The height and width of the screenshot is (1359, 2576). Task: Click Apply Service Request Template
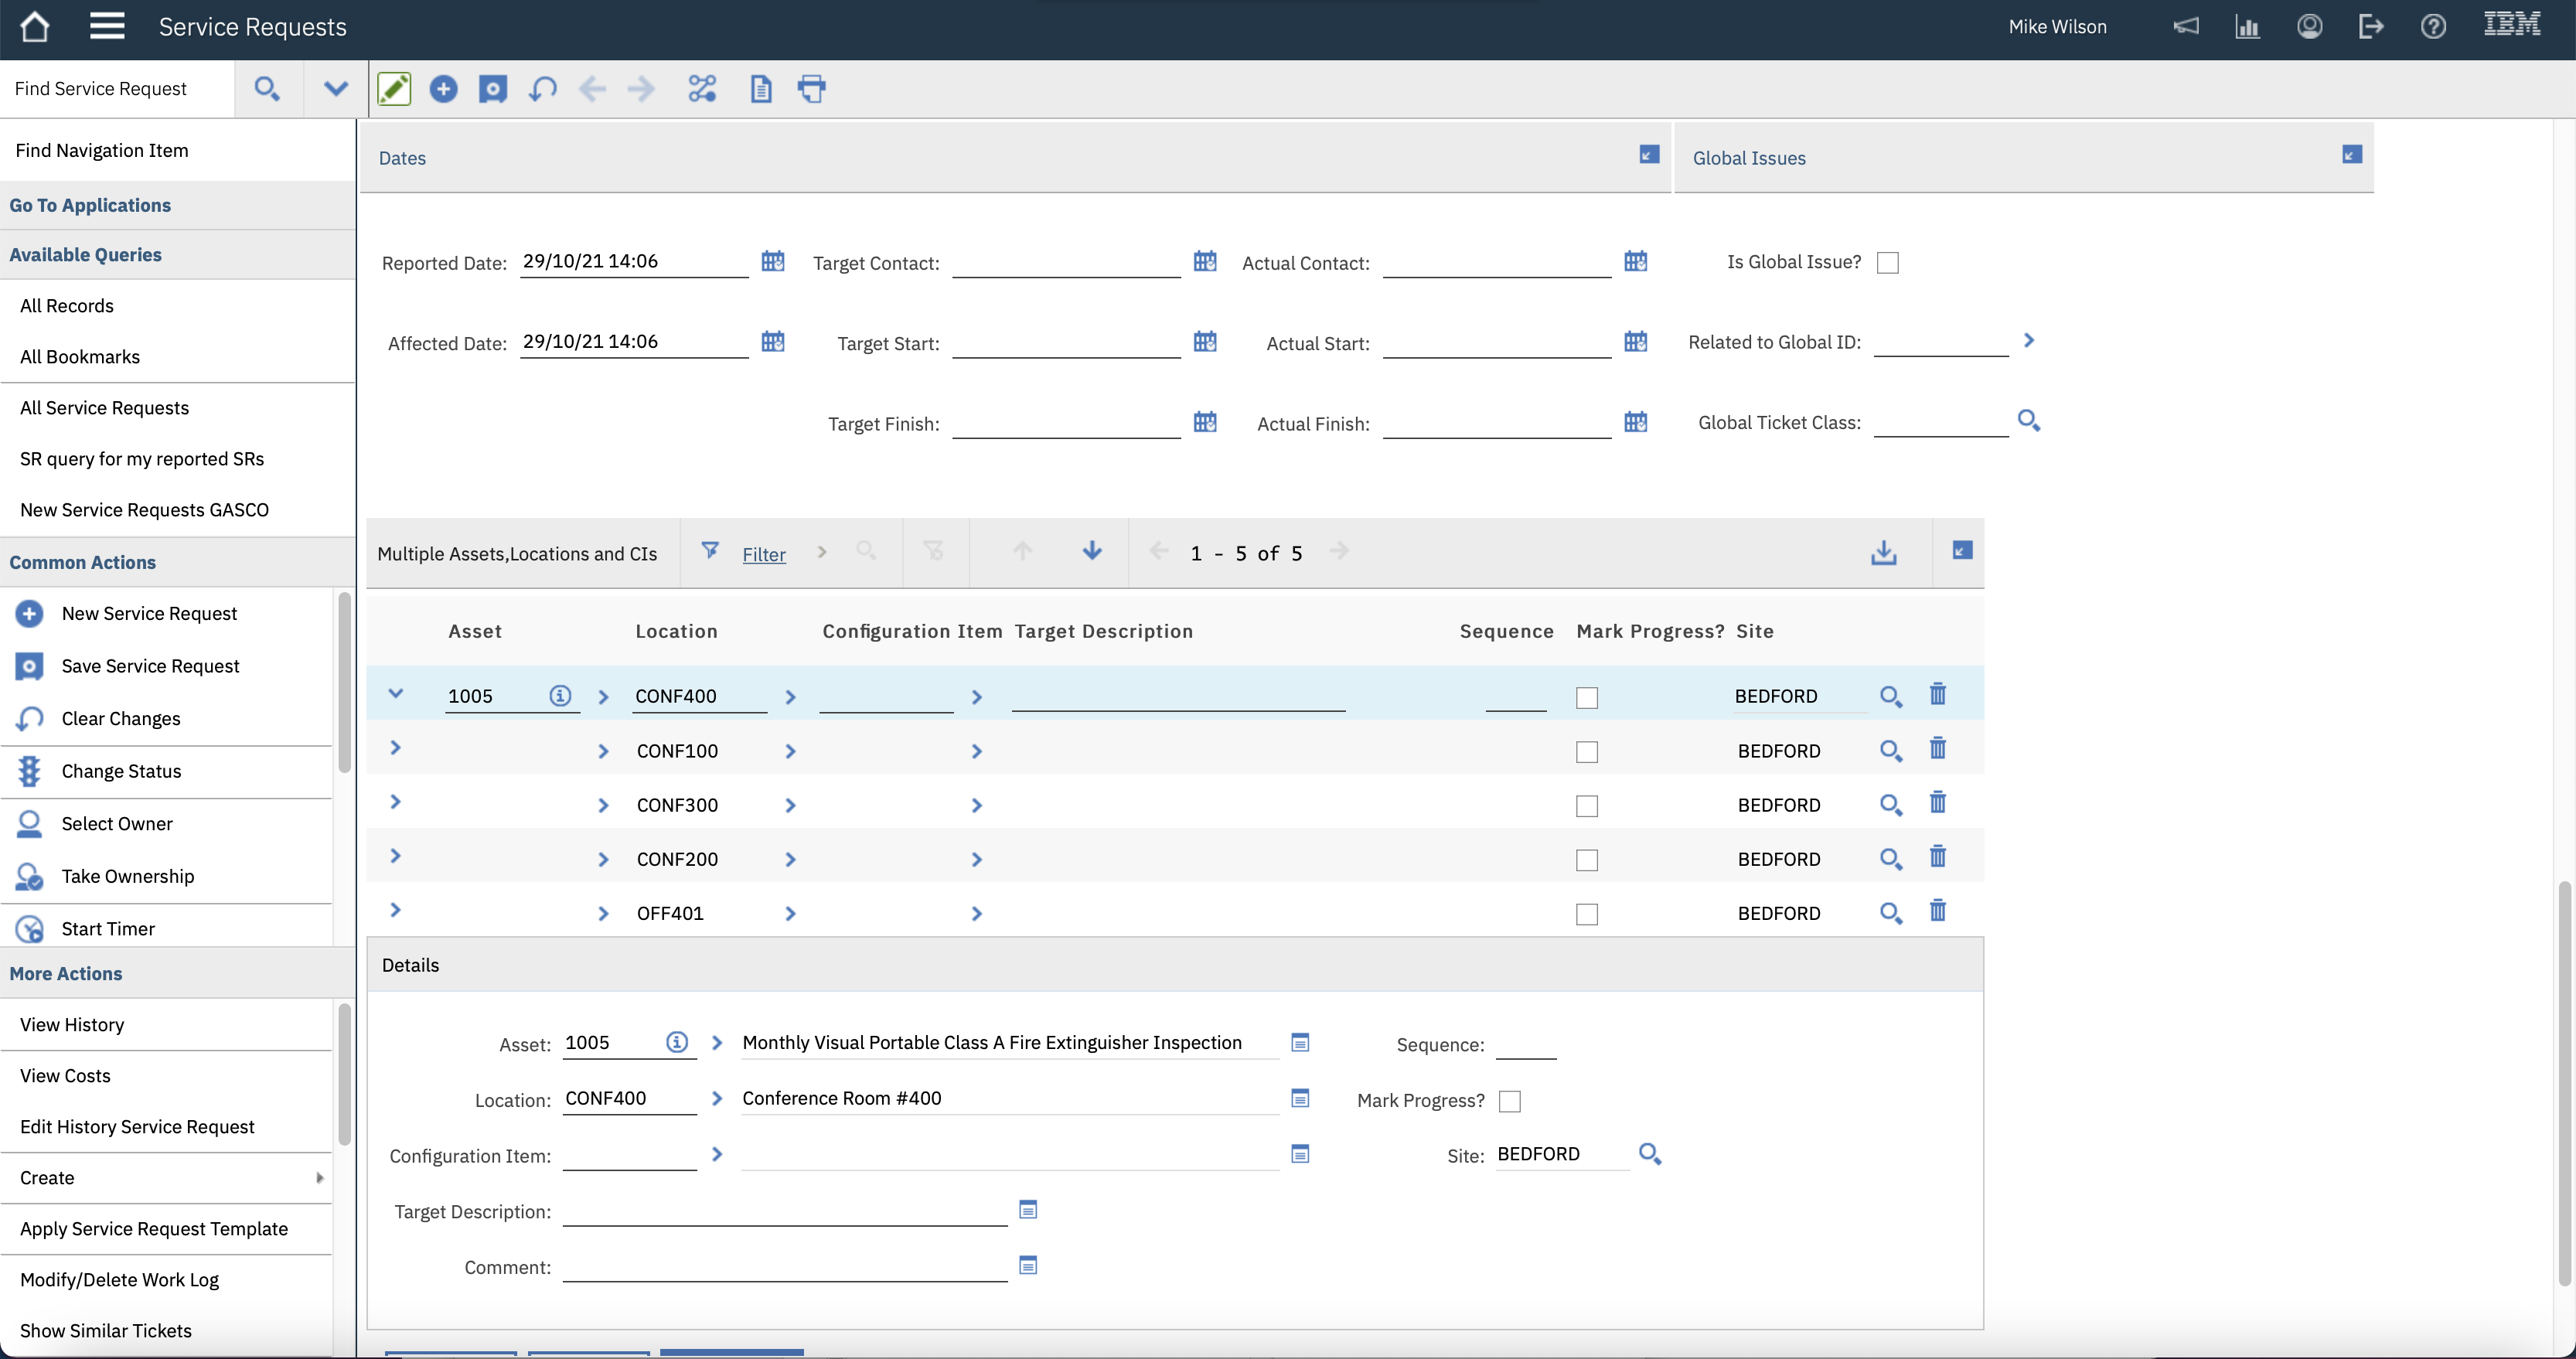pyautogui.click(x=154, y=1228)
